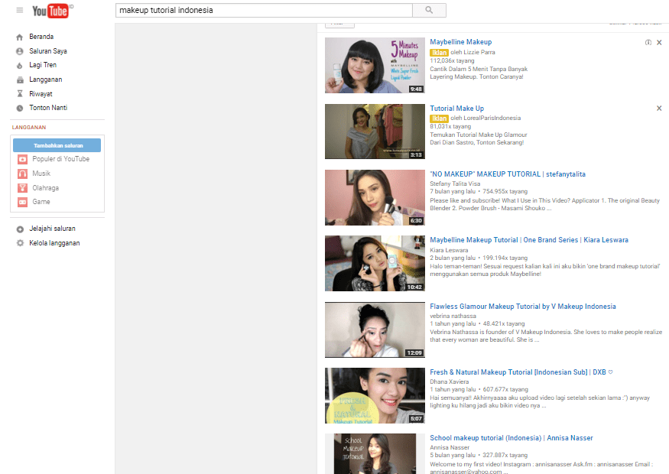Click the search magnifier button
This screenshot has width=669, height=474.
pyautogui.click(x=429, y=10)
